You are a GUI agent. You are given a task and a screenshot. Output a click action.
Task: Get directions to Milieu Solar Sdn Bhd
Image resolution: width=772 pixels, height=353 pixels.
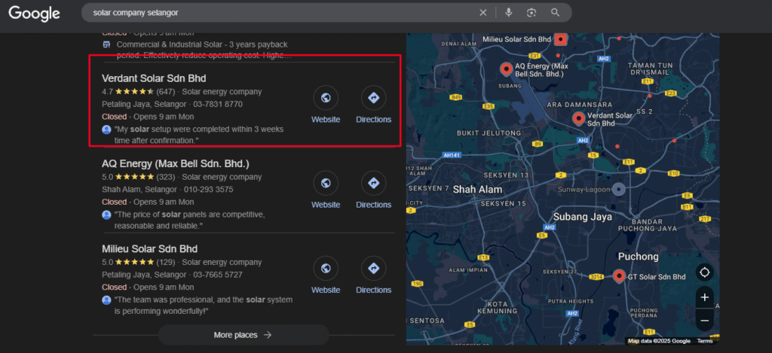point(373,269)
